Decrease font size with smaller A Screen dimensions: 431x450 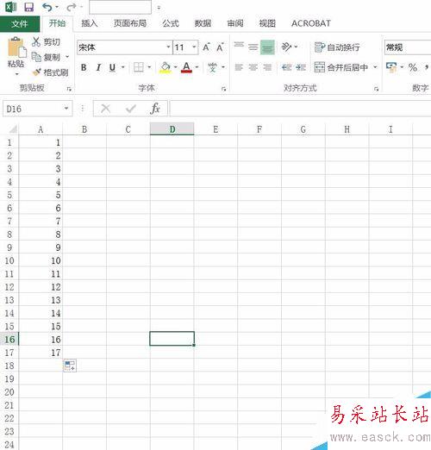pos(220,47)
